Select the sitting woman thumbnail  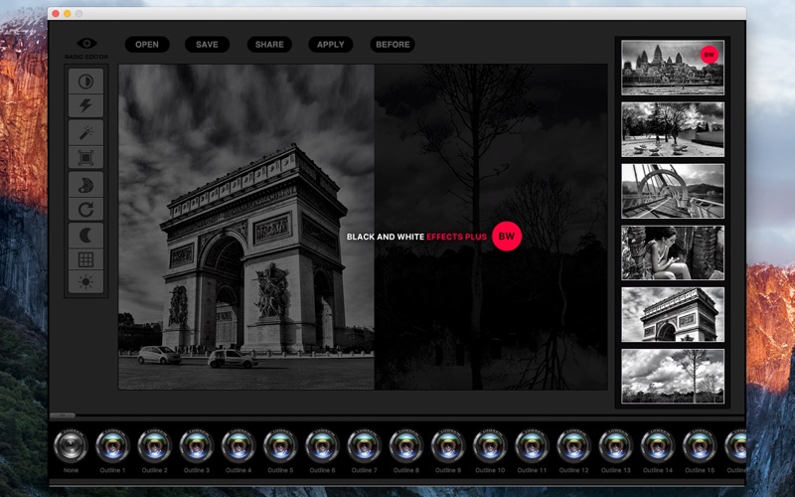tap(673, 252)
